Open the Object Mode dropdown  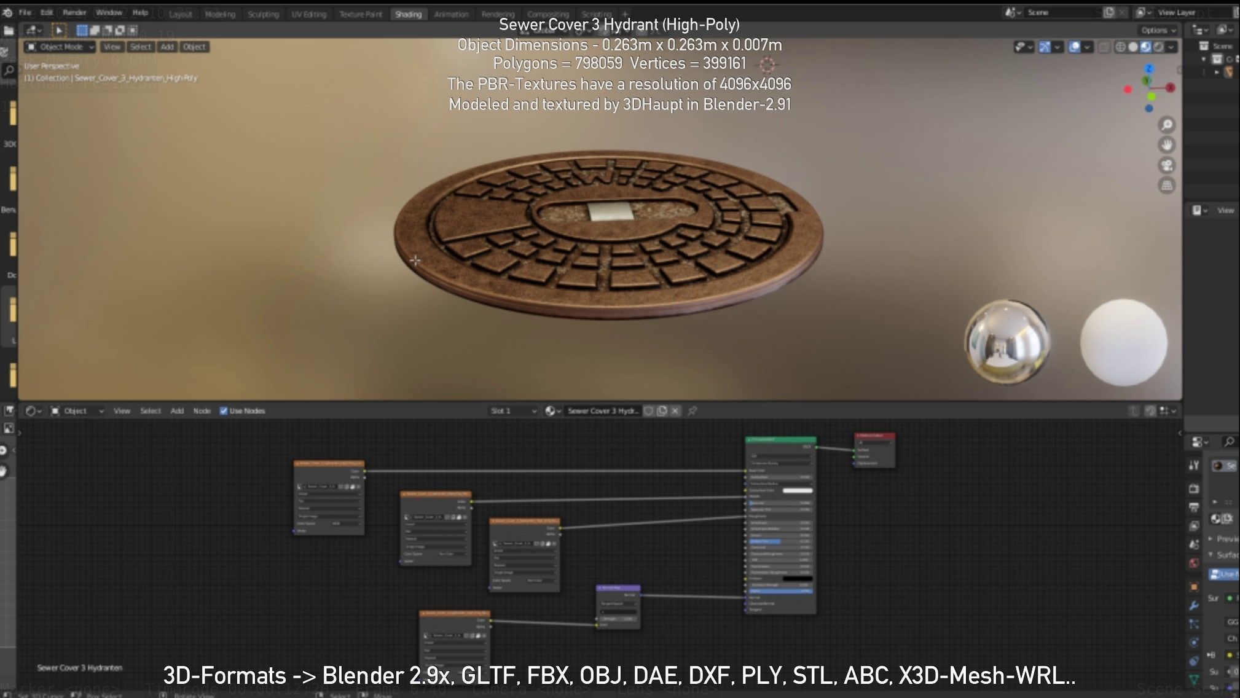(x=60, y=47)
